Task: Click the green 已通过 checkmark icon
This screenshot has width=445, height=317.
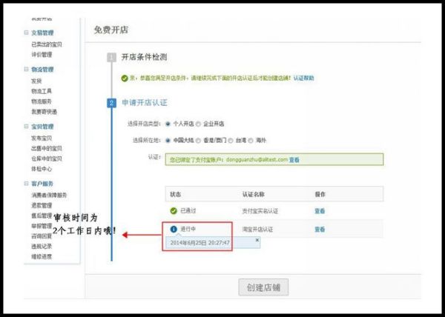Action: (x=174, y=211)
